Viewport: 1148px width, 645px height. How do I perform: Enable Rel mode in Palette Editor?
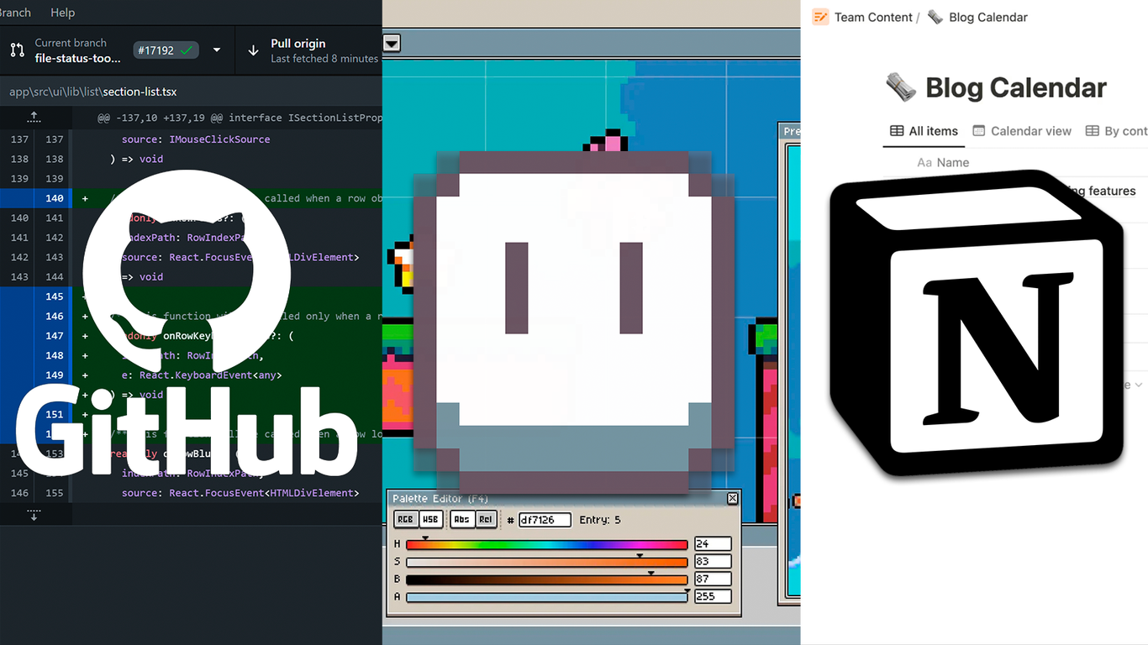pyautogui.click(x=485, y=520)
